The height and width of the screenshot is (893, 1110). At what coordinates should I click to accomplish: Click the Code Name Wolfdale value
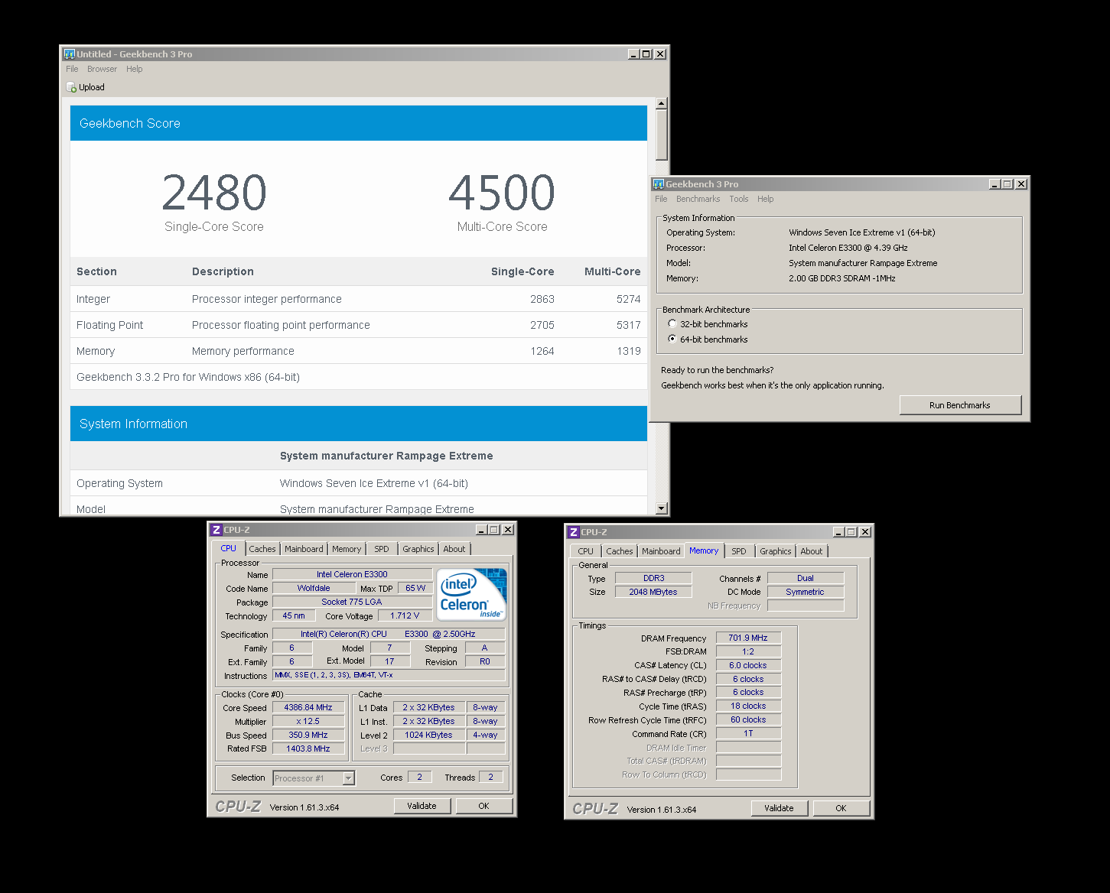point(314,588)
